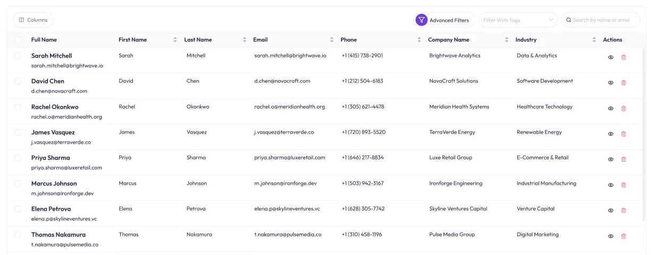Delete Thomas Nakamura with trash icon
The height and width of the screenshot is (255, 653).
(624, 236)
